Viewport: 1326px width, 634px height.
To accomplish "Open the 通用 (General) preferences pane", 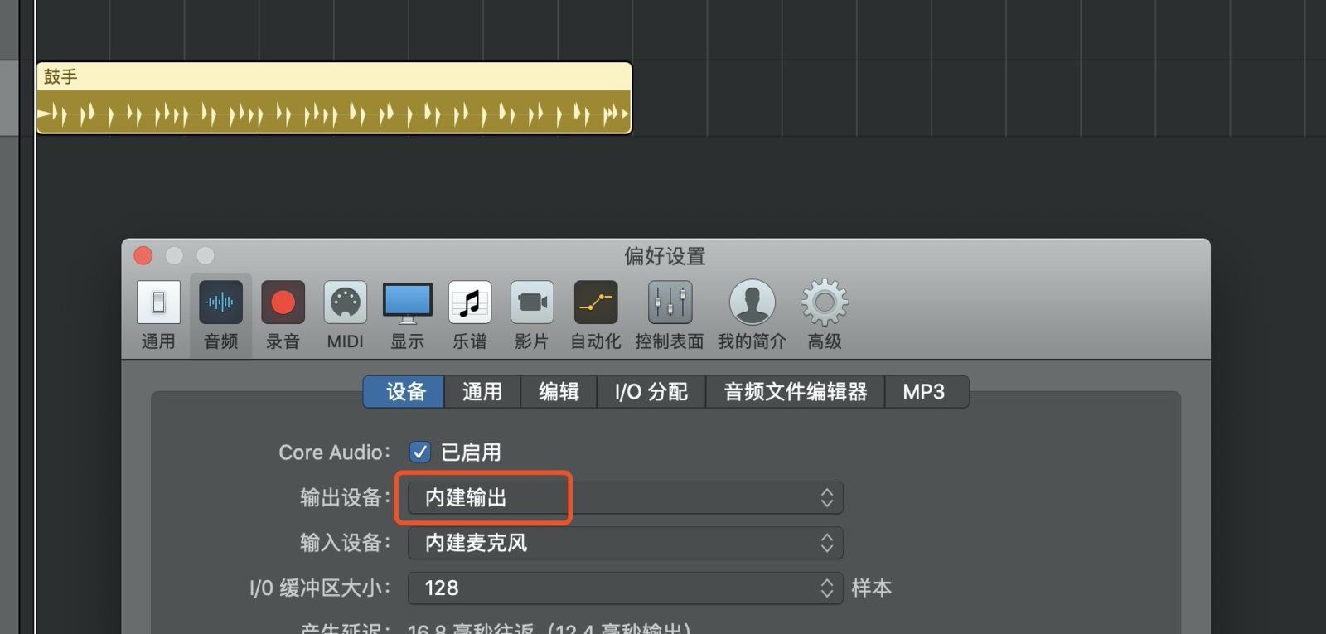I will pos(158,316).
